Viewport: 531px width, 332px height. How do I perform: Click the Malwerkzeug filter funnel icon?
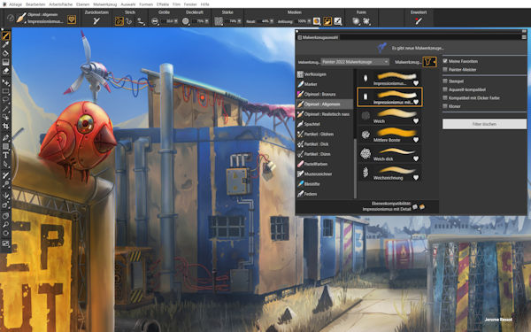pos(429,62)
